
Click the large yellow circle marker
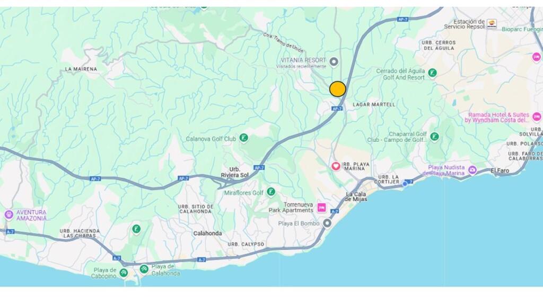click(x=337, y=89)
